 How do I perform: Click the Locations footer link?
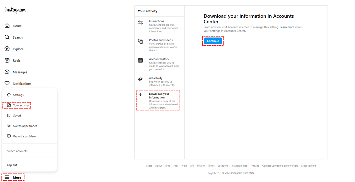tap(223, 166)
